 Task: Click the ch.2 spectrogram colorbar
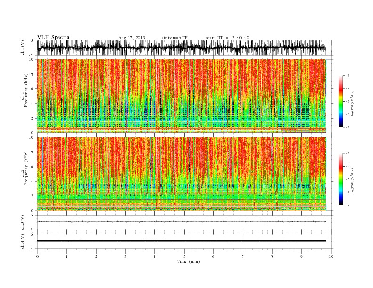(341, 179)
